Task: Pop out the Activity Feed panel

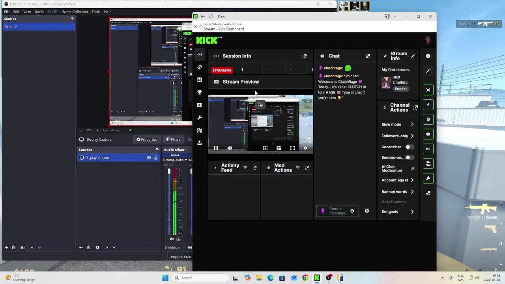Action: (254, 168)
